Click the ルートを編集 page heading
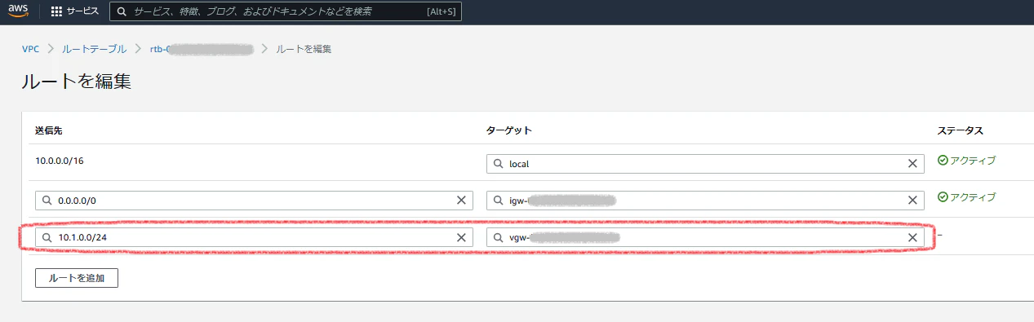This screenshot has height=322, width=1034. (76, 82)
